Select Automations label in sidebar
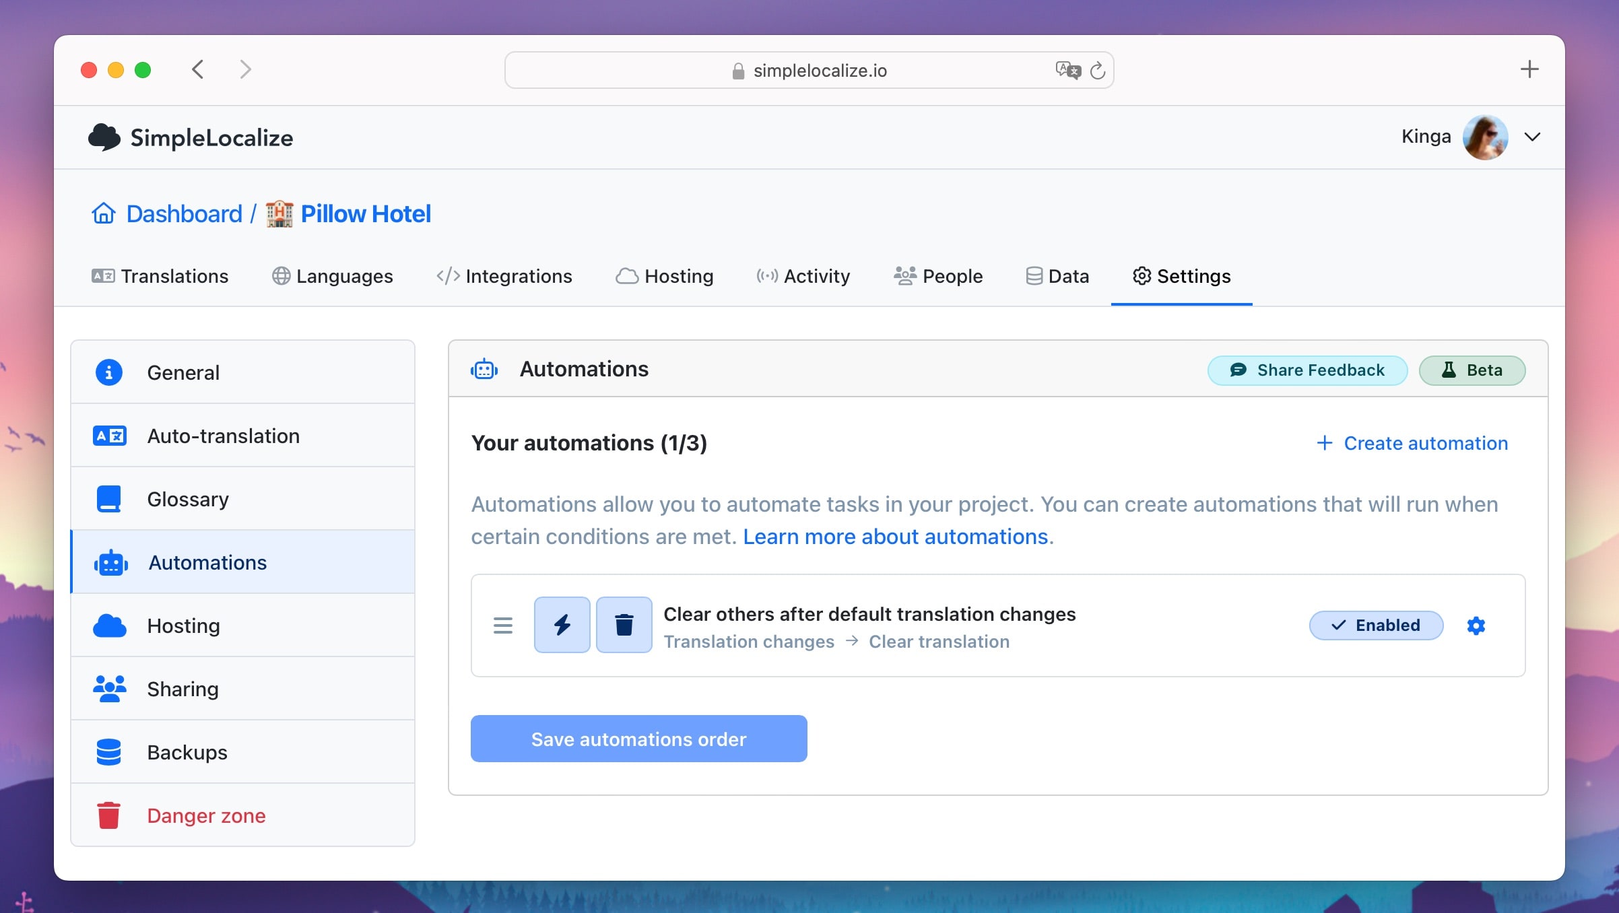The width and height of the screenshot is (1619, 913). (207, 562)
